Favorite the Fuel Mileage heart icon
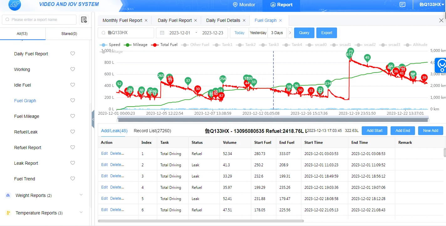The image size is (446, 226). [73, 116]
